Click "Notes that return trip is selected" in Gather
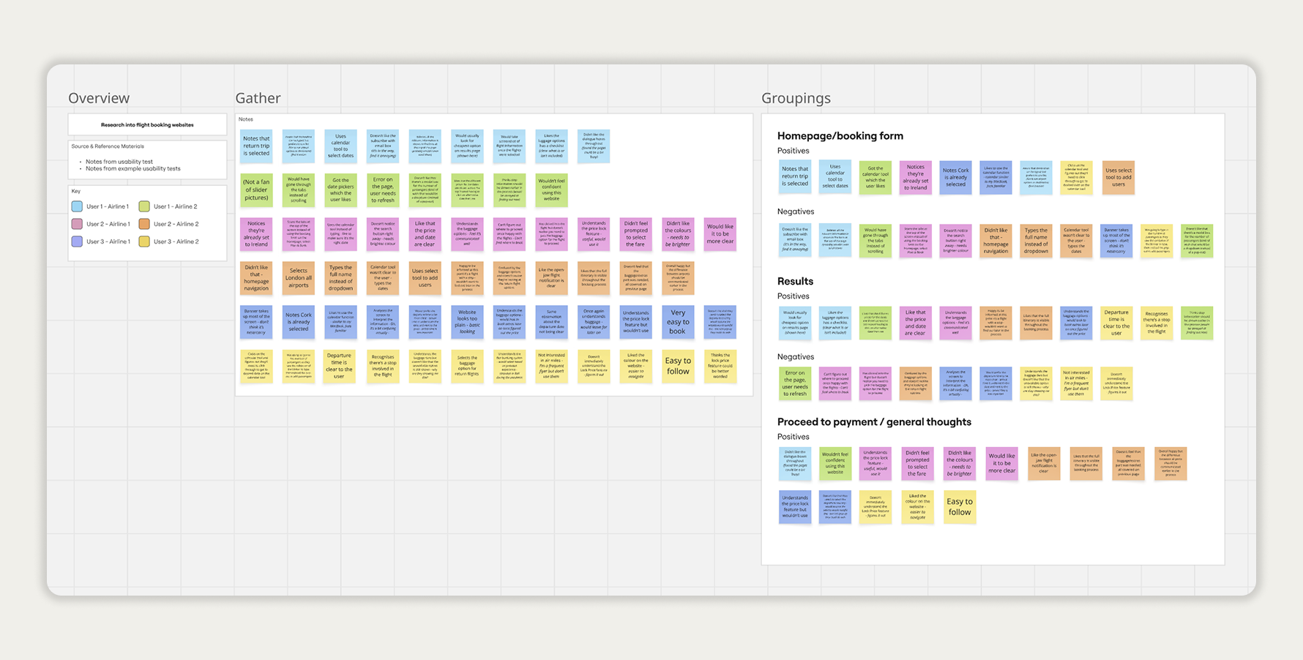The image size is (1303, 660). click(x=256, y=146)
